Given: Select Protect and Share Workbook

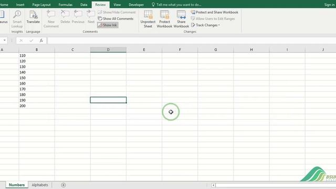Looking at the screenshot, I should (x=215, y=12).
